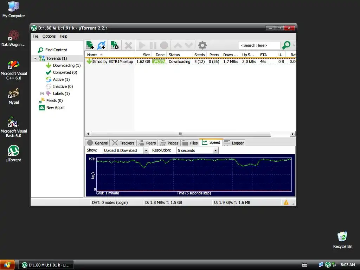Open the search provider dropdown arrow
Screen dimensions: 360x270
point(294,45)
